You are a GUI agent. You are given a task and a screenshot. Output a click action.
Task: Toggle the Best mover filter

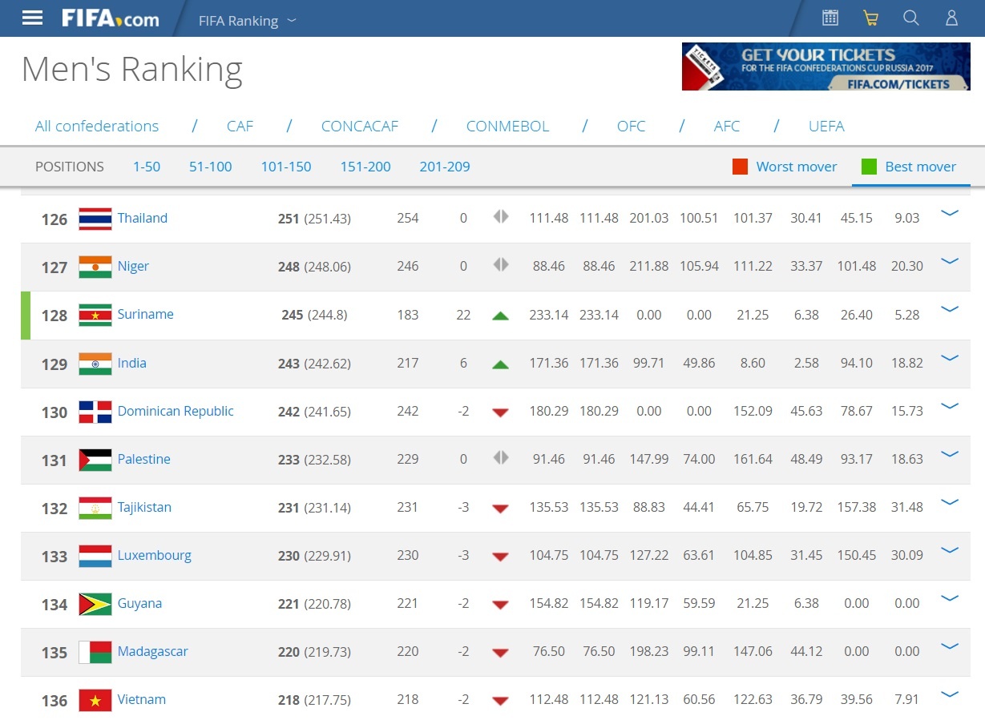pos(909,167)
